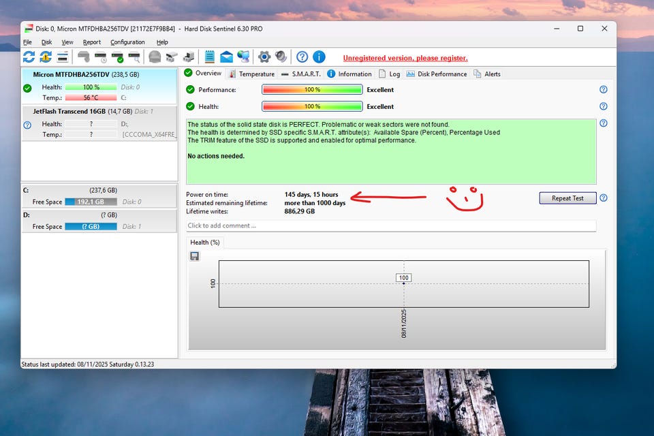Viewport: 654px width, 436px height.
Task: Click help icon next to Performance bar
Action: pyautogui.click(x=603, y=89)
